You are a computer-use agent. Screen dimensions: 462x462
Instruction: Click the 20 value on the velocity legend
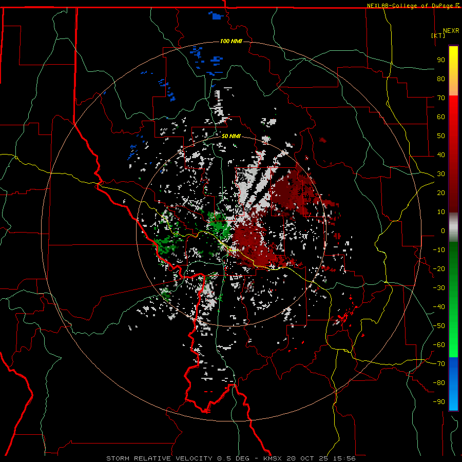coord(441,193)
